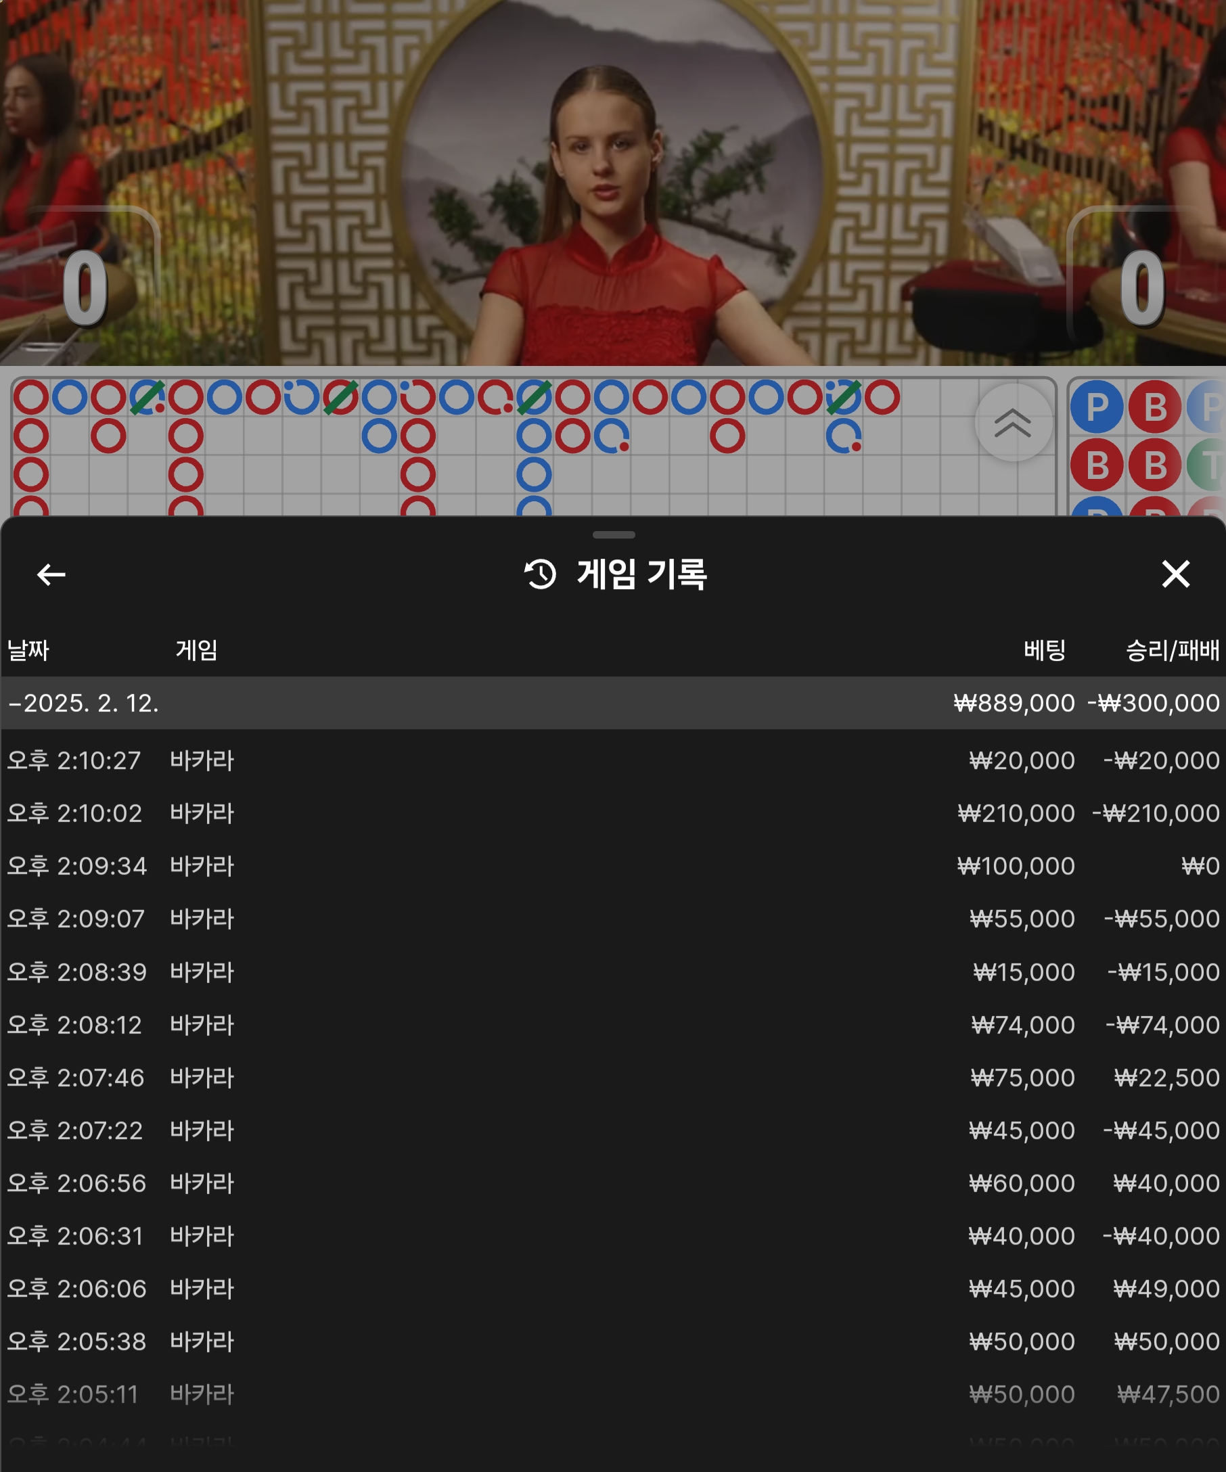Click the green T tie marker
1226x1472 pixels.
[x=1207, y=465]
